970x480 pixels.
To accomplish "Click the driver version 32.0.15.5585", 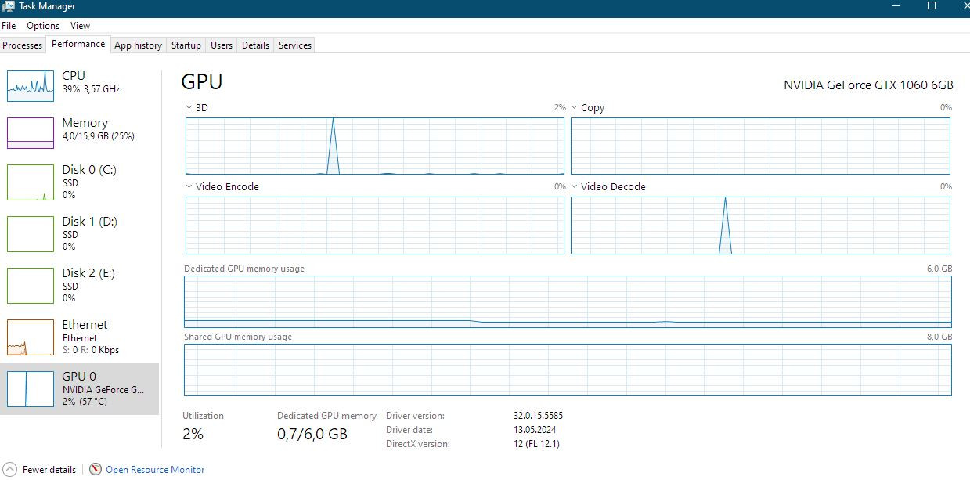I will pyautogui.click(x=539, y=416).
